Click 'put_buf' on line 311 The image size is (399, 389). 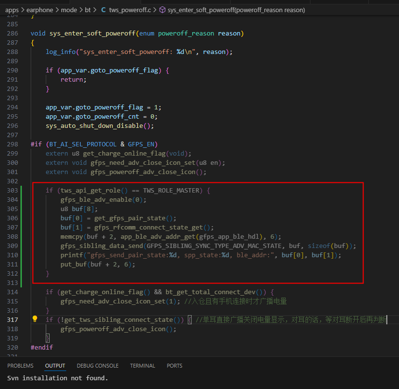coord(73,265)
